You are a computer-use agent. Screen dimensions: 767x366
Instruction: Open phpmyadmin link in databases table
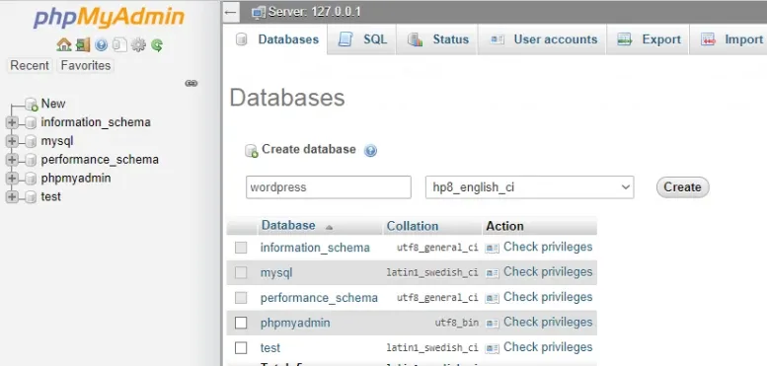(295, 323)
